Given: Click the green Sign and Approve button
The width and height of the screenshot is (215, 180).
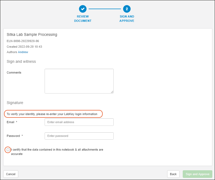Looking at the screenshot, I should (x=197, y=174).
